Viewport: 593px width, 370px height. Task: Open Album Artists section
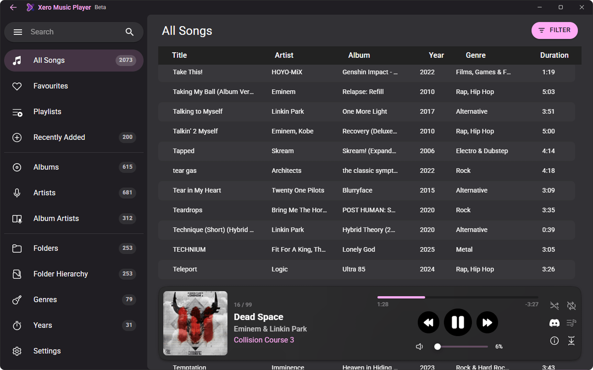point(74,219)
